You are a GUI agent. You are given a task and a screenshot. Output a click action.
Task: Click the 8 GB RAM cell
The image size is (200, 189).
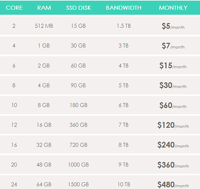44,105
